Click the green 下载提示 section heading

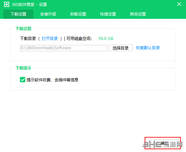[x=23, y=68]
